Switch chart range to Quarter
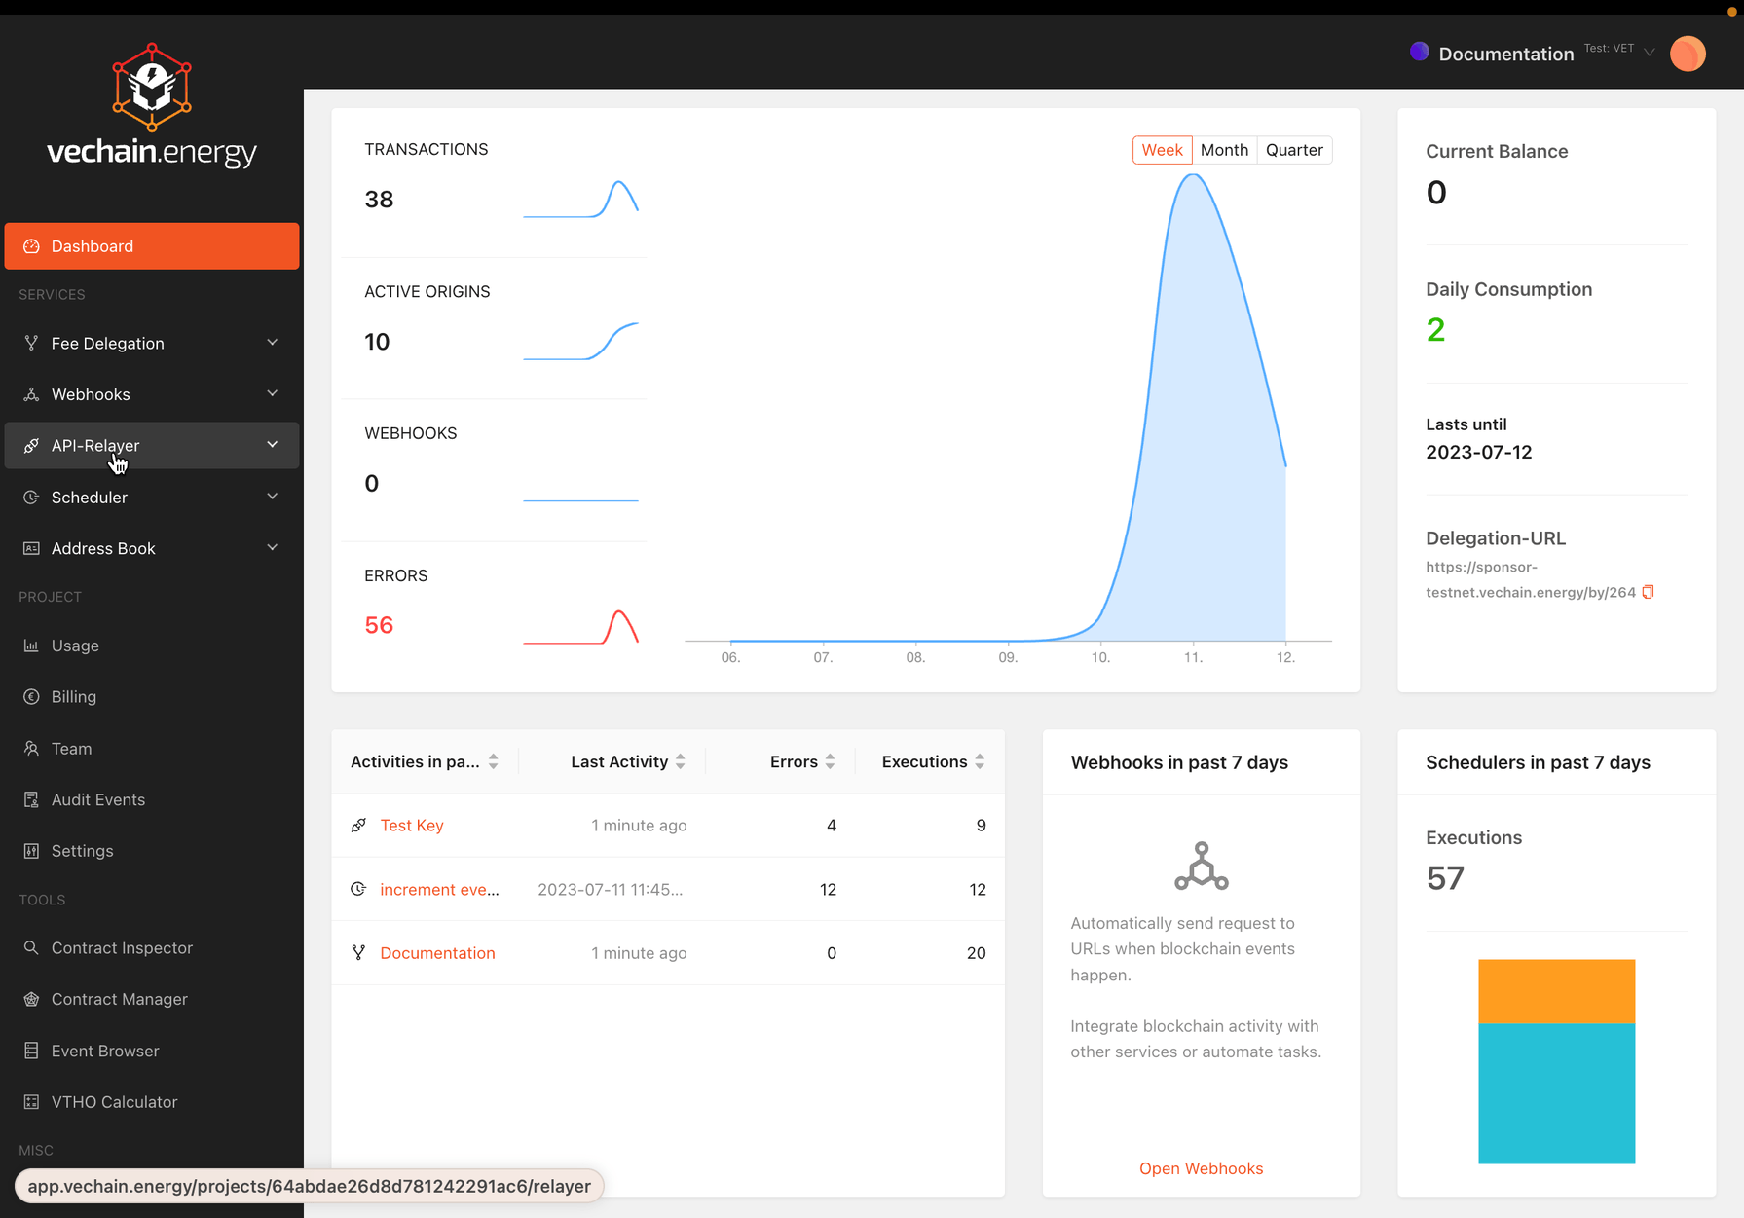 point(1294,150)
